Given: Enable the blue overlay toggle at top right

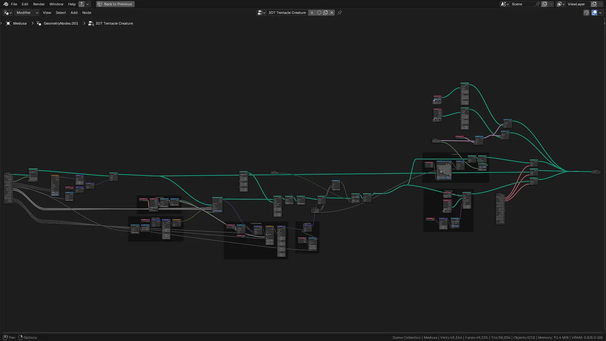Looking at the screenshot, I should [x=594, y=13].
